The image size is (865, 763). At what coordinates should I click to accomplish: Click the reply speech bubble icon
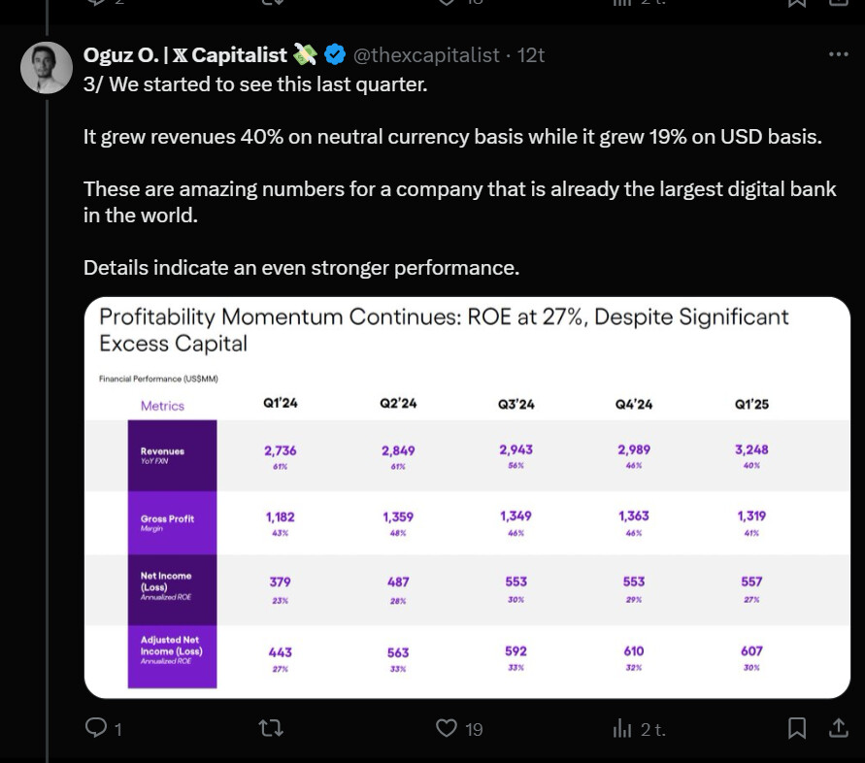point(97,728)
